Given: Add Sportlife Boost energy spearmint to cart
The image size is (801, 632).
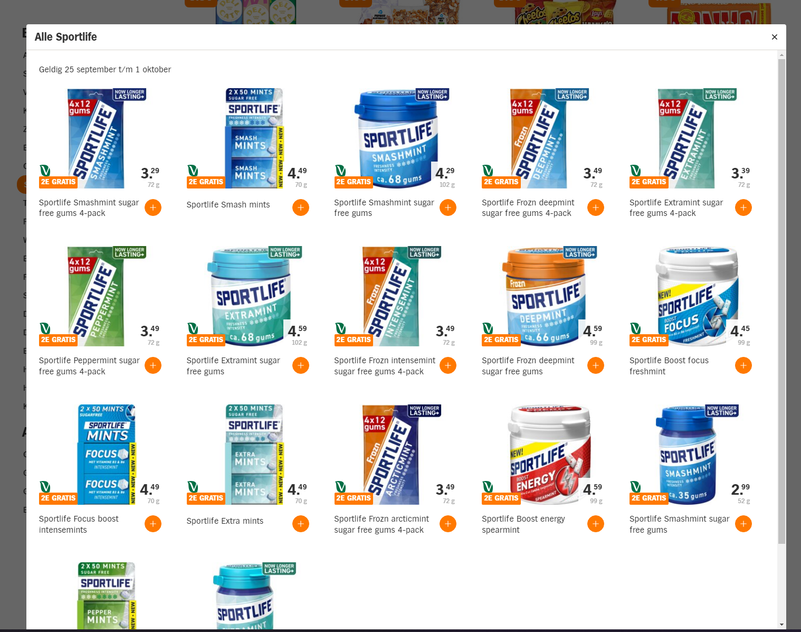Looking at the screenshot, I should click(x=596, y=524).
